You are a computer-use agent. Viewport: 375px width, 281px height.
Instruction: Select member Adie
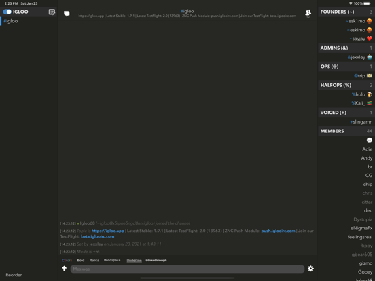[x=367, y=149]
